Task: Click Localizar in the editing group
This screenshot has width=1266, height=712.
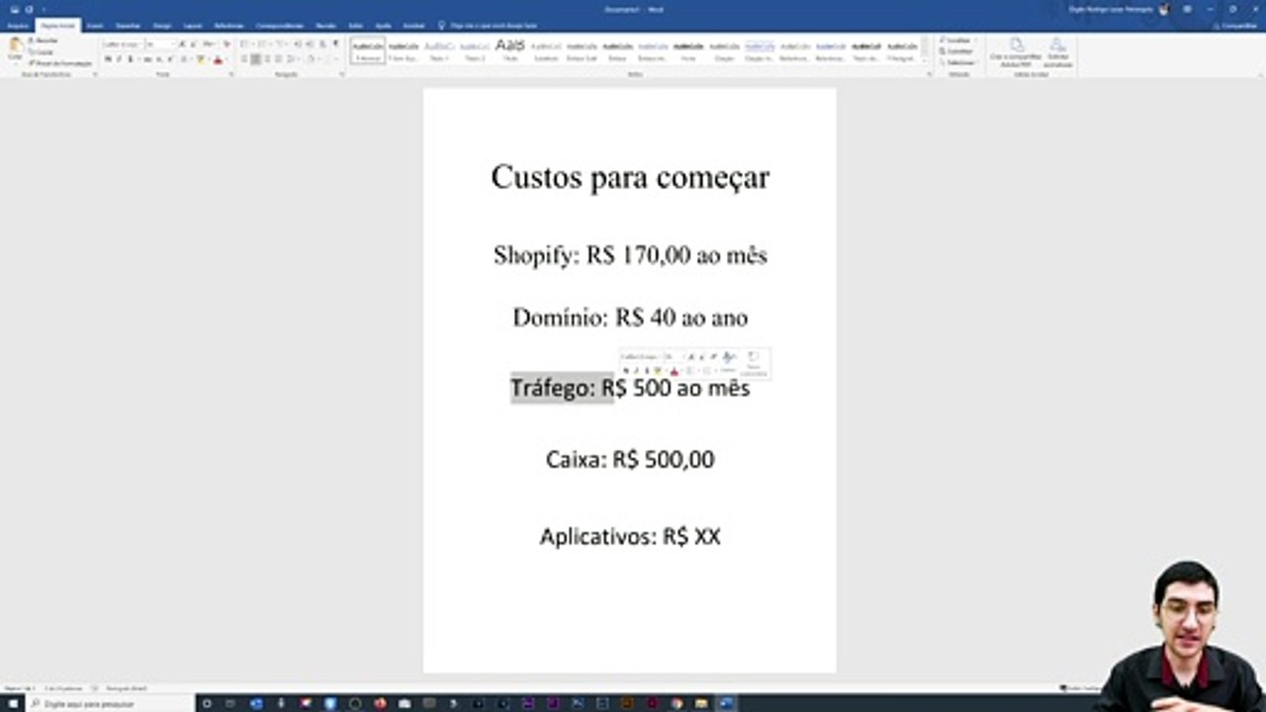Action: point(958,40)
